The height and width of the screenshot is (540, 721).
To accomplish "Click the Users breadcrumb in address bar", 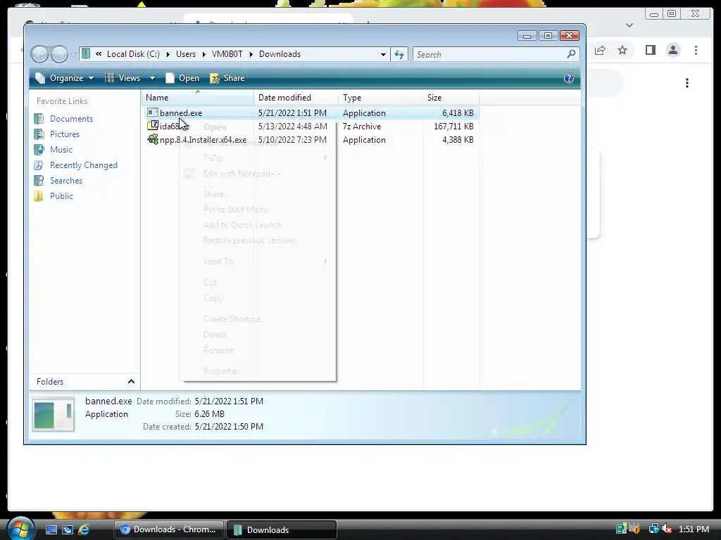I will [x=186, y=54].
